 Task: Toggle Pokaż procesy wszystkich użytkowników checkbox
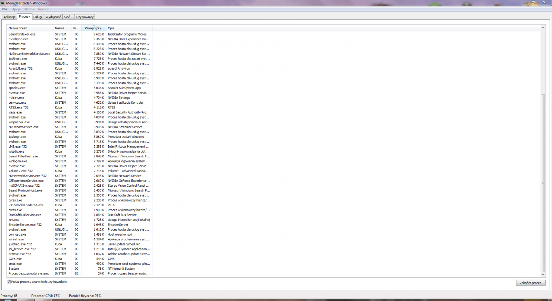coord(9,282)
